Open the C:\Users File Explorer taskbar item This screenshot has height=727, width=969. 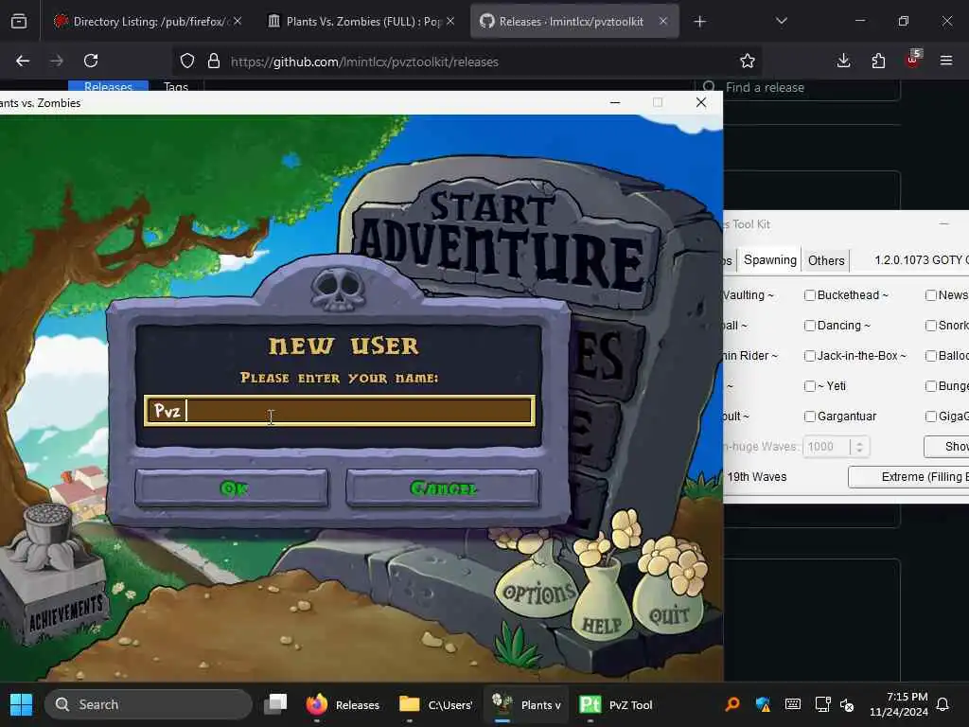pyautogui.click(x=435, y=704)
